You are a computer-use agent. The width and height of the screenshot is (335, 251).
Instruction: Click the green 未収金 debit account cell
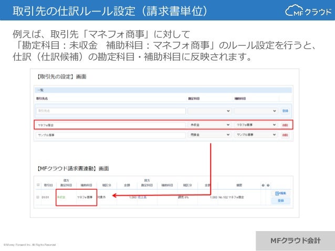coord(61,197)
